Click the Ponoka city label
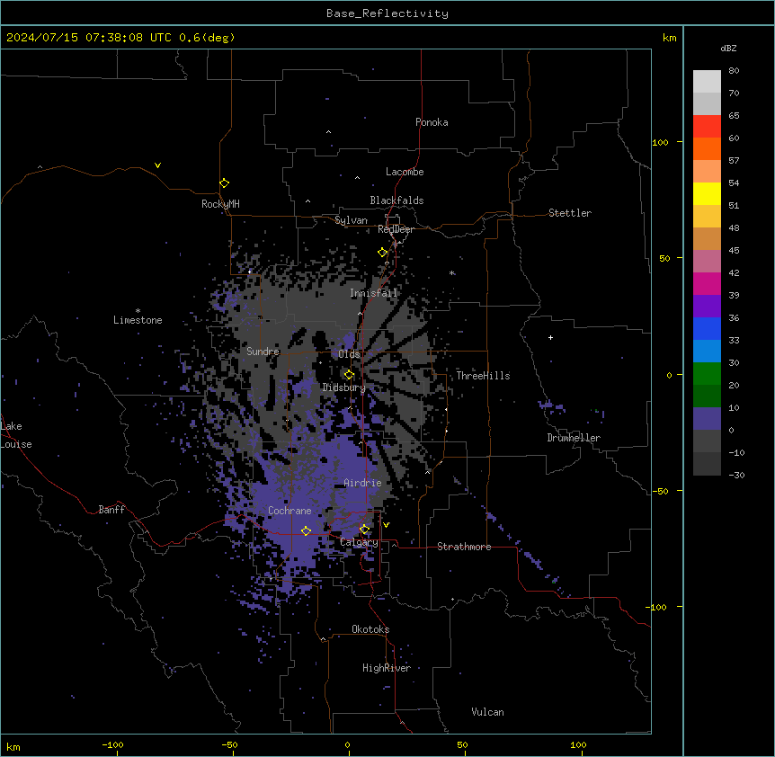The width and height of the screenshot is (775, 757). coord(432,122)
